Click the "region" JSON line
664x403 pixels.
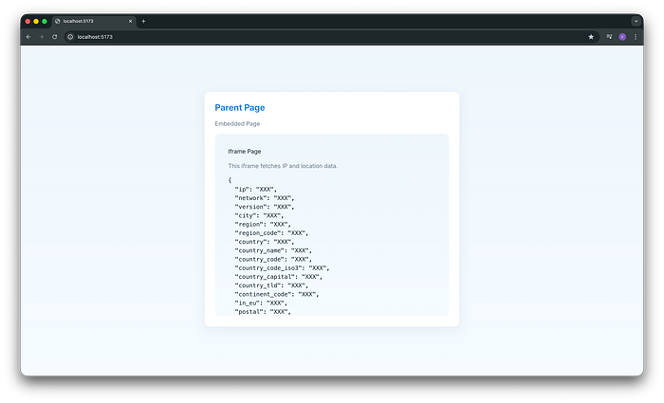(x=263, y=225)
